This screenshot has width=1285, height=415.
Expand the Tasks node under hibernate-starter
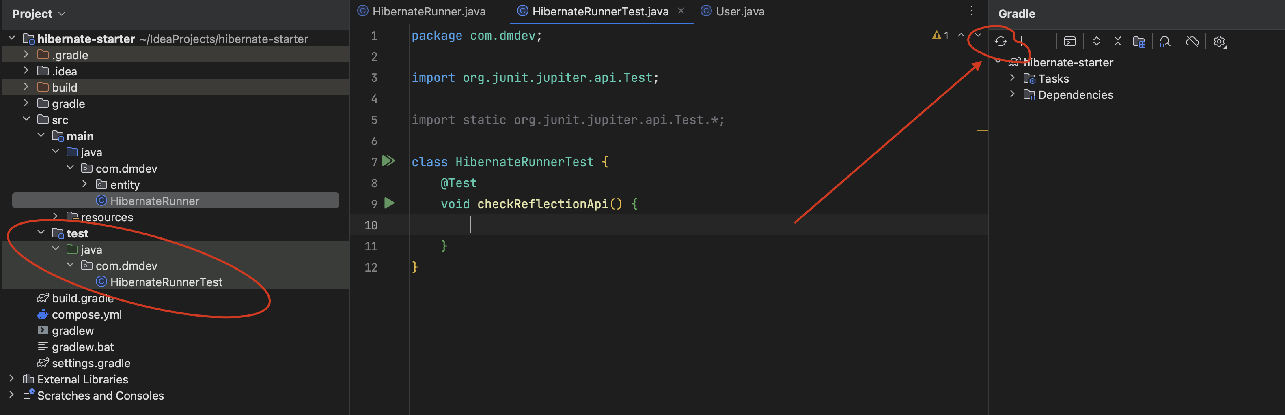click(x=1013, y=78)
